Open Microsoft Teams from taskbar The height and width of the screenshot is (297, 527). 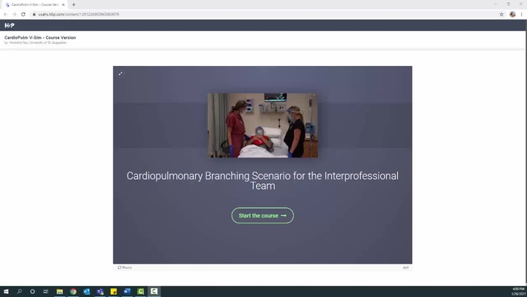click(x=100, y=291)
